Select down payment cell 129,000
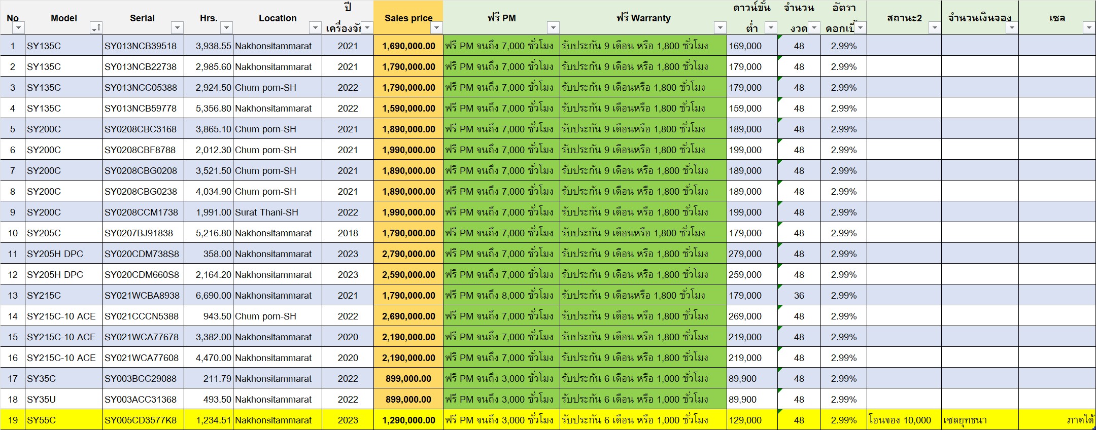The image size is (1096, 430). [x=752, y=420]
